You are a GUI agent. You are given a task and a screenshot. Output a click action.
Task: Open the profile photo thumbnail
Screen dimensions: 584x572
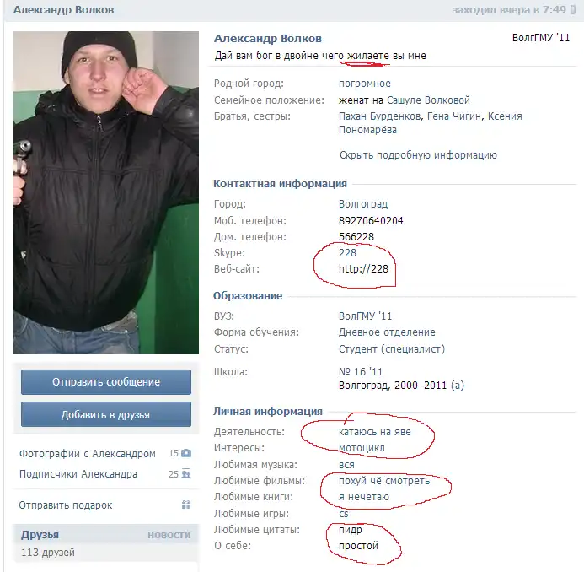[106, 192]
